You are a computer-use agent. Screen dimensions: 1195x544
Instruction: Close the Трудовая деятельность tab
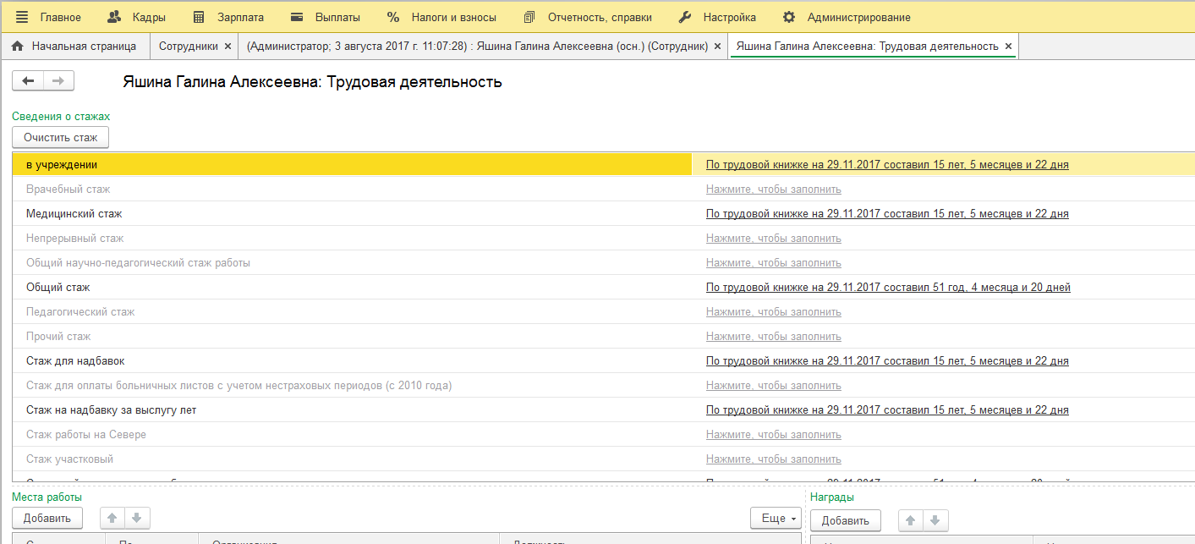tap(1008, 47)
